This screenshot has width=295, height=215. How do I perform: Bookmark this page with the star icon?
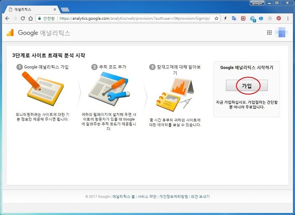tap(216, 18)
